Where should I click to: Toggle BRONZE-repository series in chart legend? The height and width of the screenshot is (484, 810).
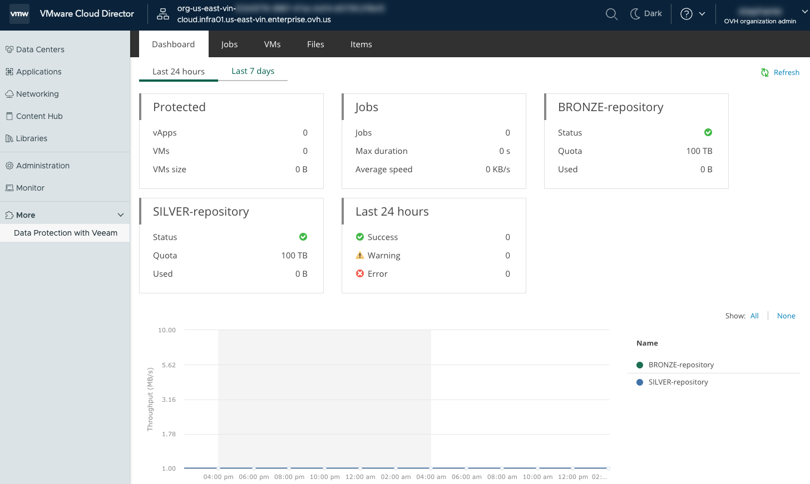coord(681,365)
